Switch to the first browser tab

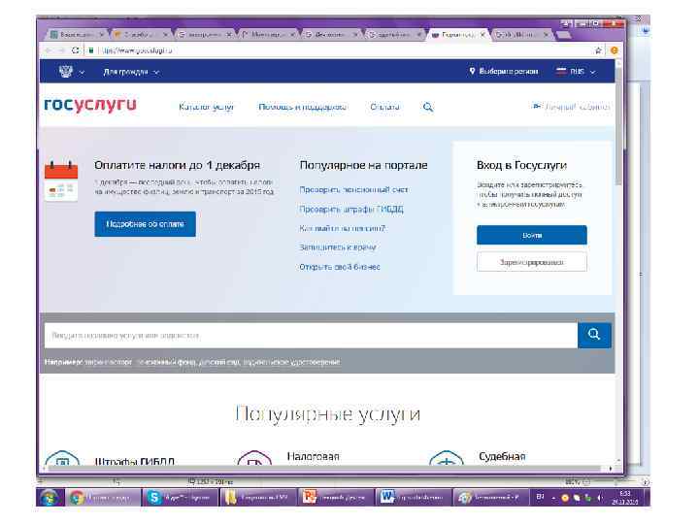pyautogui.click(x=75, y=34)
